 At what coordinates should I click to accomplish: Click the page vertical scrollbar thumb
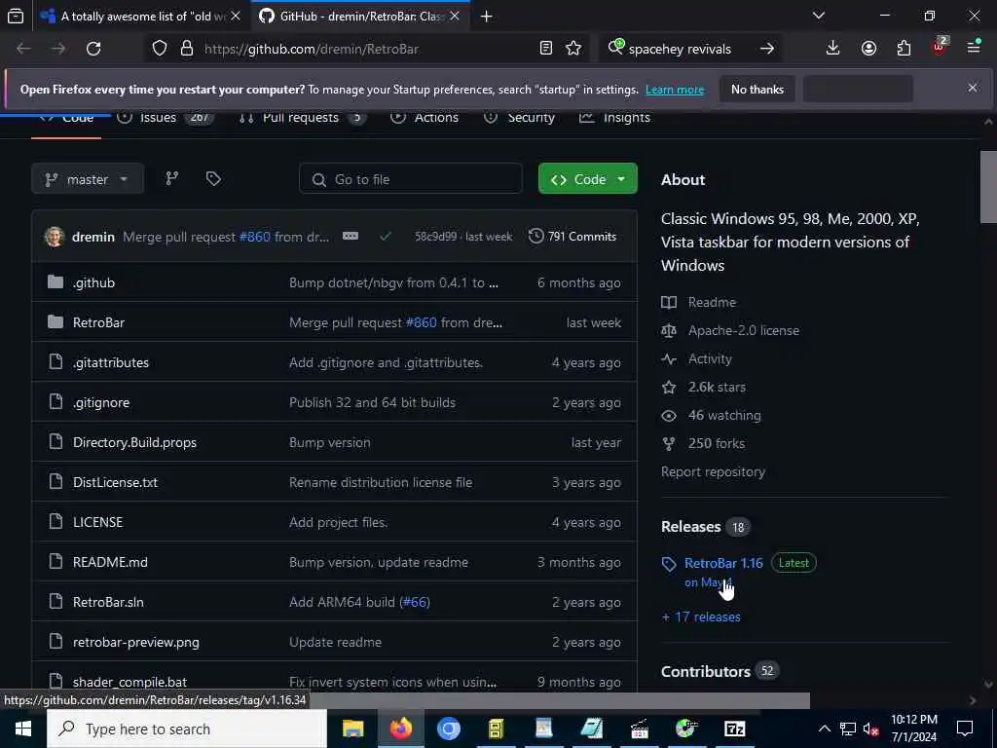(989, 187)
